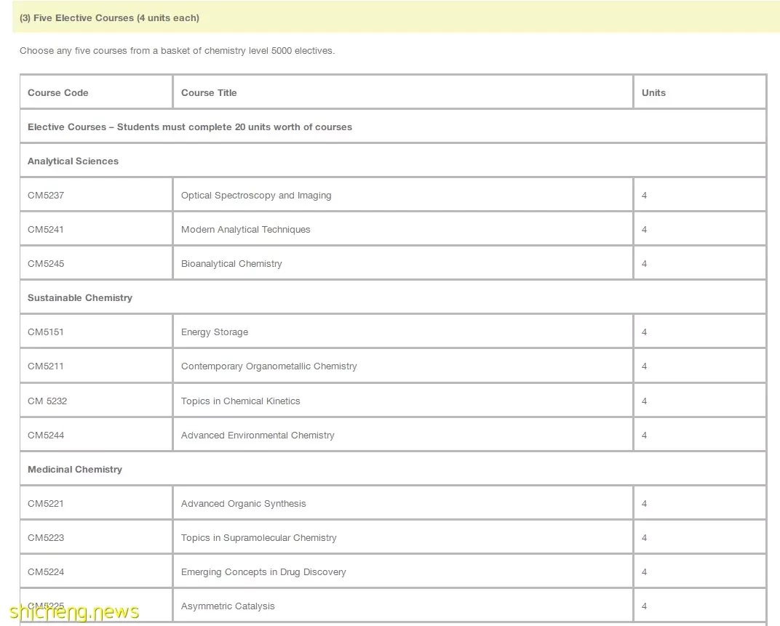Click the title "Asymmetric Catalysis"
The height and width of the screenshot is (626, 780).
228,606
